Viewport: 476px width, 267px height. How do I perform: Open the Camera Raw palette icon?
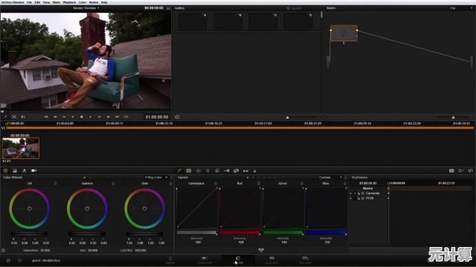coord(34,171)
